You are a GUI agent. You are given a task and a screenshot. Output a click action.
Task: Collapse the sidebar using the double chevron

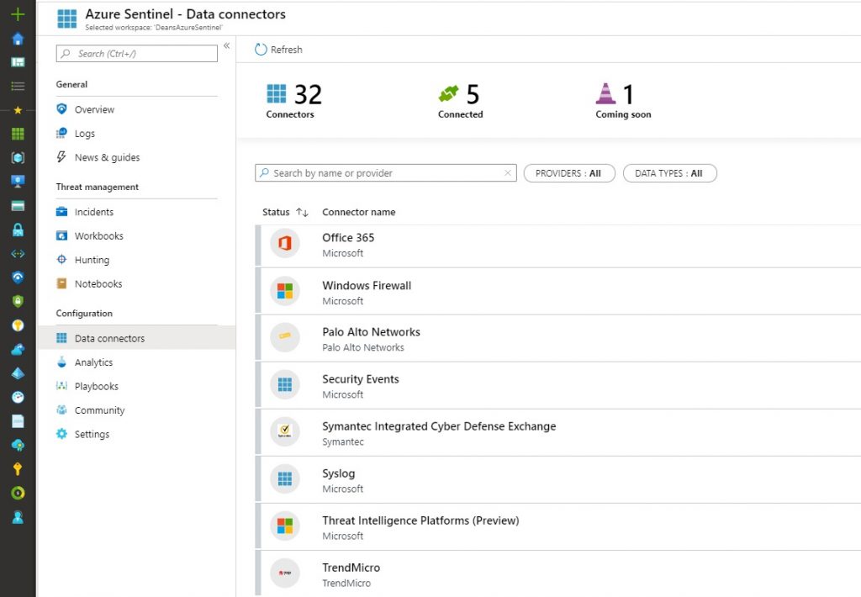pos(227,47)
